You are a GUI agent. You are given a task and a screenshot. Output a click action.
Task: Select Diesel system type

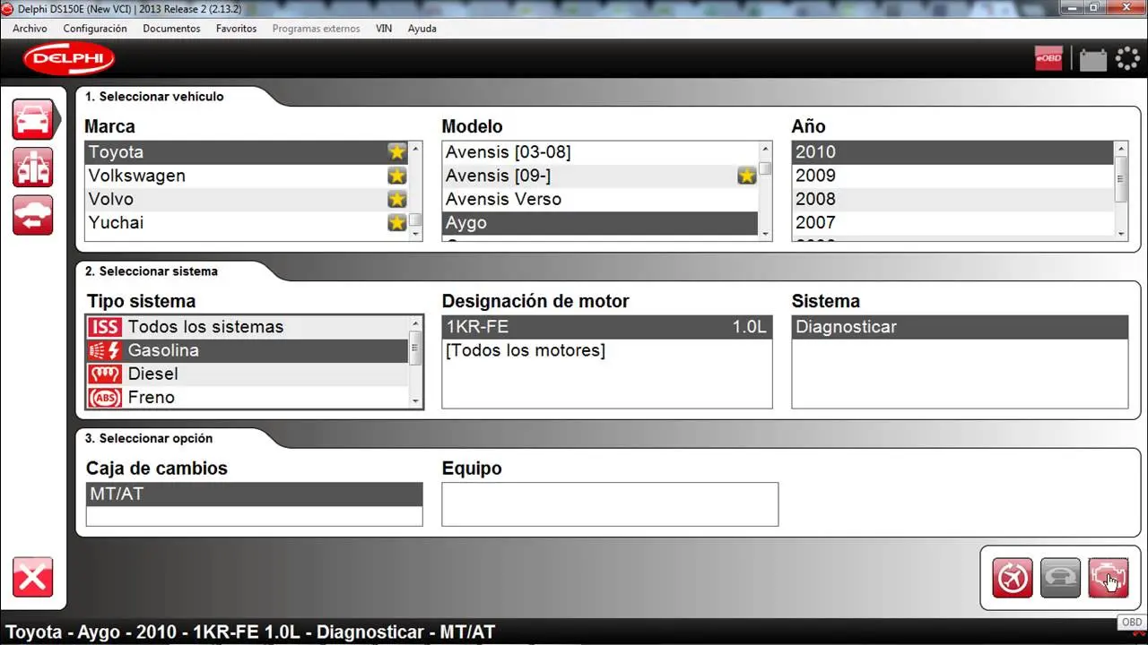pyautogui.click(x=248, y=374)
